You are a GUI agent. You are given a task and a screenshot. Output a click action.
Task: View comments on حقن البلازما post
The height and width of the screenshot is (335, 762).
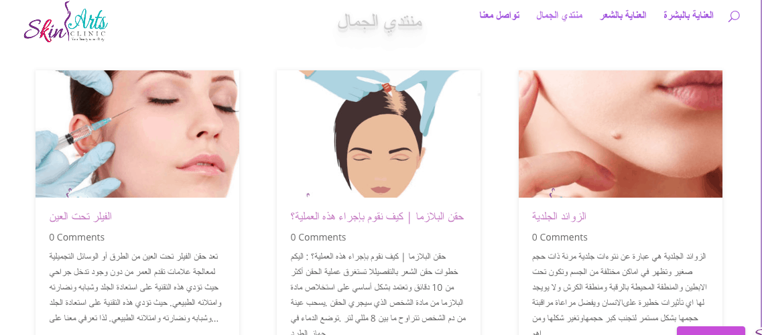(x=318, y=237)
